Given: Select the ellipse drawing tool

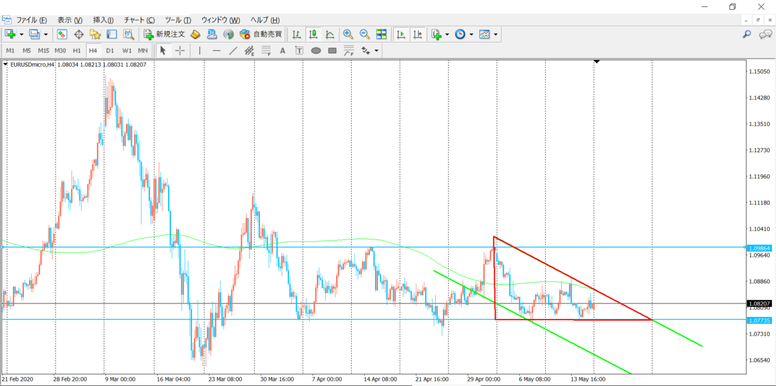Looking at the screenshot, I should (316, 50).
